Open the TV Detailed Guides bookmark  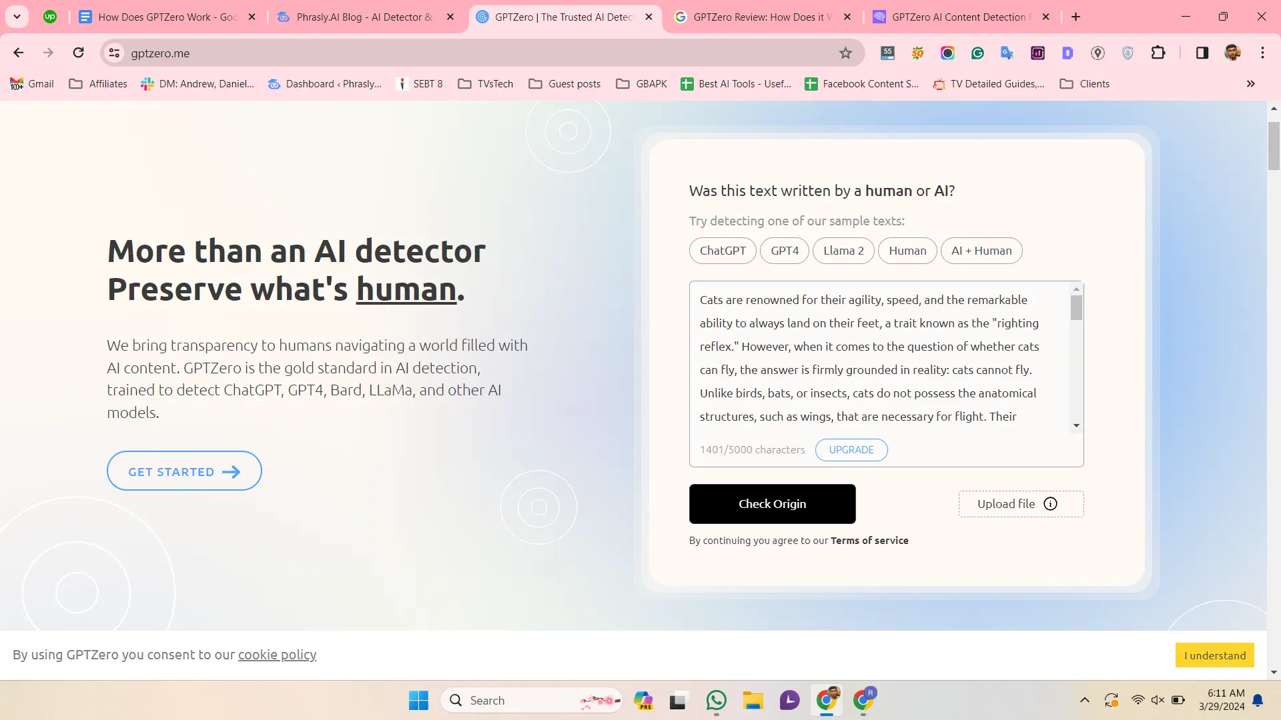click(989, 84)
